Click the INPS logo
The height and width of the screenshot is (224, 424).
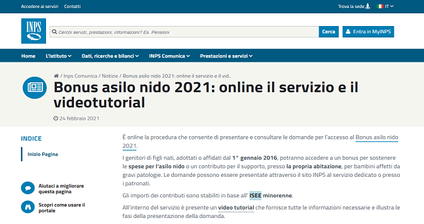click(33, 31)
